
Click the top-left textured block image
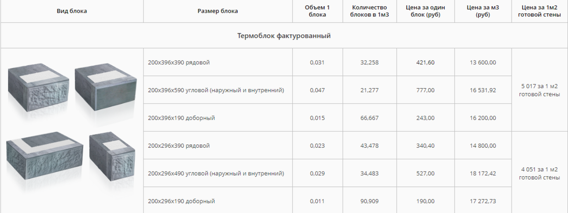[38, 89]
